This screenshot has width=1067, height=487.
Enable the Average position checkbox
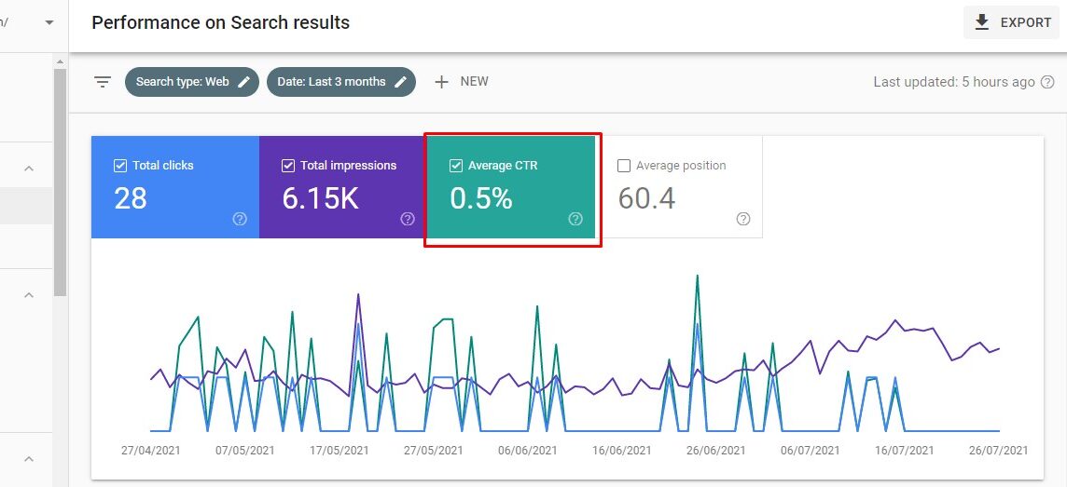[x=623, y=166]
